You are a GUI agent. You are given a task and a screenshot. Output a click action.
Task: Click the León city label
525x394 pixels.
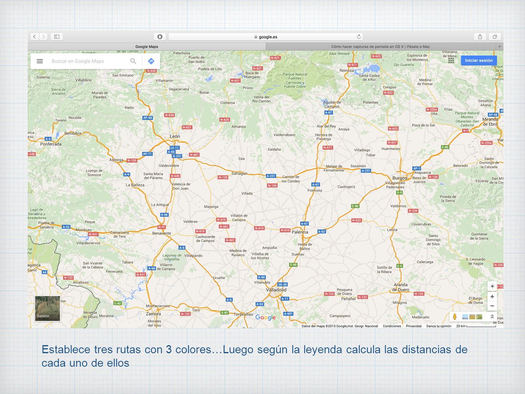point(175,136)
